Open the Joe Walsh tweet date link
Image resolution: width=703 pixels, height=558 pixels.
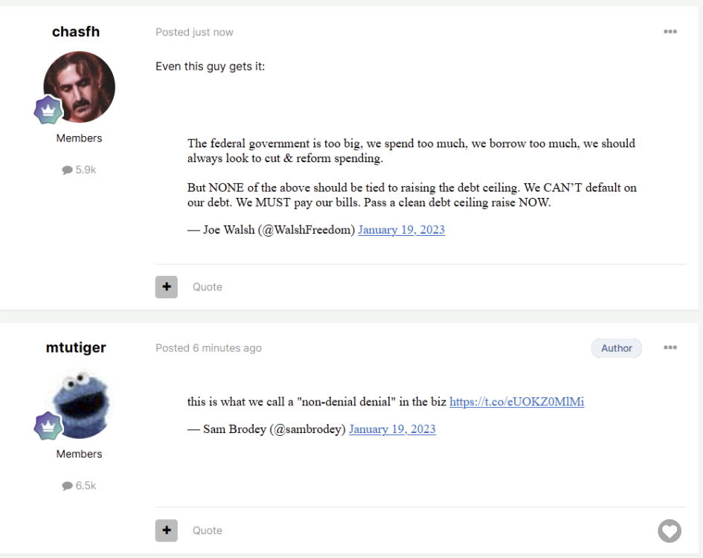(401, 230)
